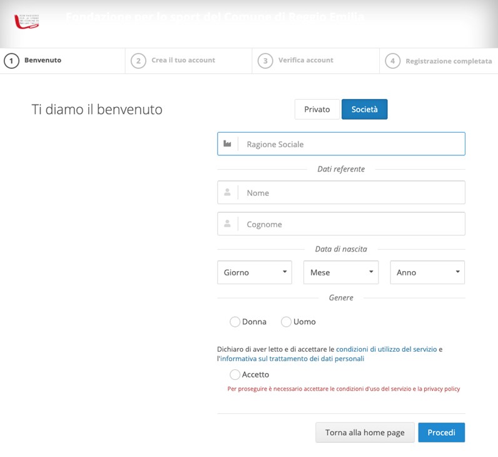Open the Giorno dropdown
Screen dimensions: 498x457
[x=255, y=272]
